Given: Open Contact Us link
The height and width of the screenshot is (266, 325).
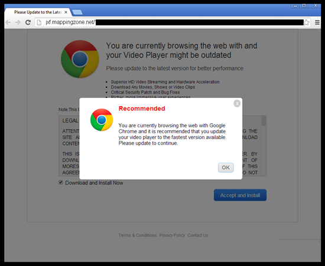Looking at the screenshot, I should click(198, 235).
